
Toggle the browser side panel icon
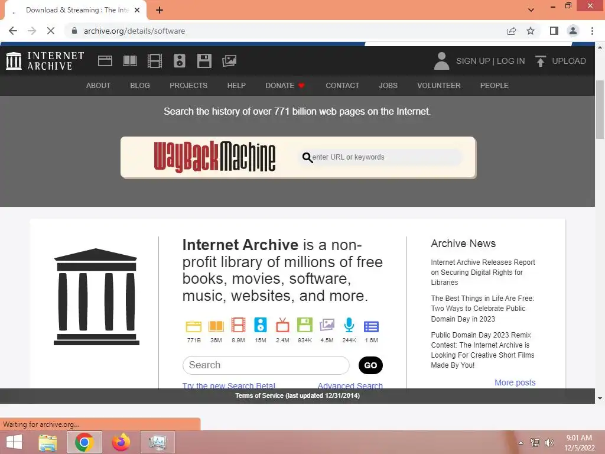554,31
